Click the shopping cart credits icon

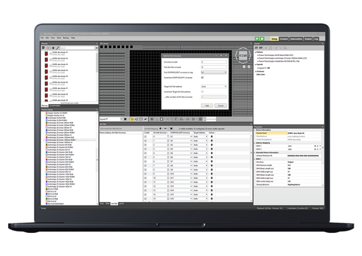pos(171,128)
